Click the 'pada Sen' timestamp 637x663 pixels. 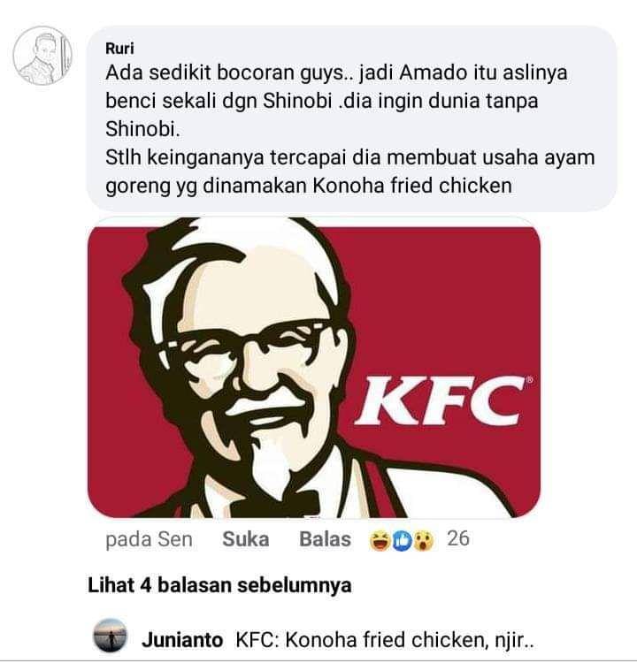click(149, 538)
